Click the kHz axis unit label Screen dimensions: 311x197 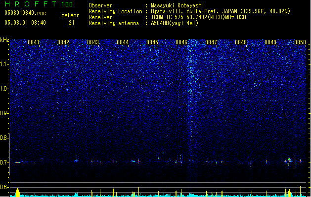pos(4,40)
